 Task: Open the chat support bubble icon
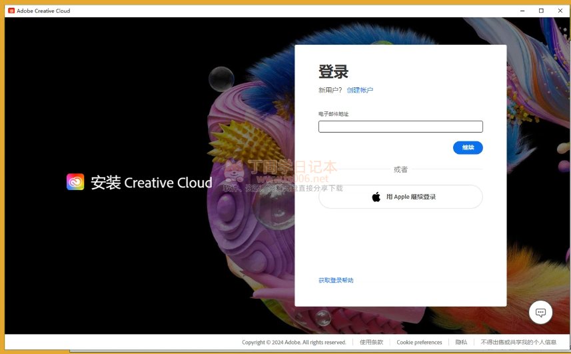540,312
